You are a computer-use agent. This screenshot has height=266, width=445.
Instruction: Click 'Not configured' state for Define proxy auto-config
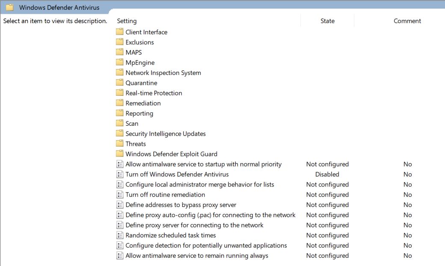(327, 215)
